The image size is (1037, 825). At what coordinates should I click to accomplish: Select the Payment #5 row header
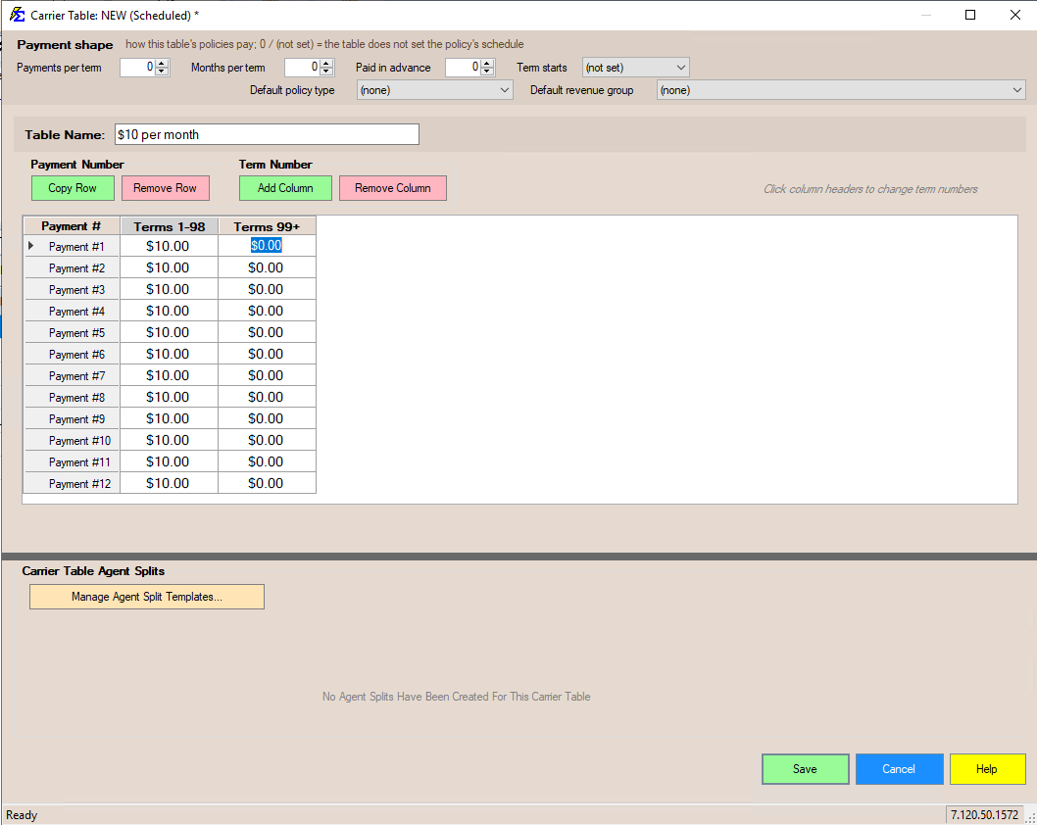pos(72,332)
